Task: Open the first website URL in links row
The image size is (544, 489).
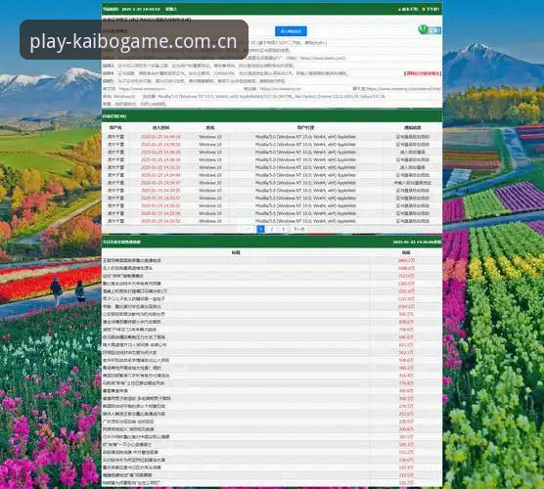Action: [x=143, y=89]
